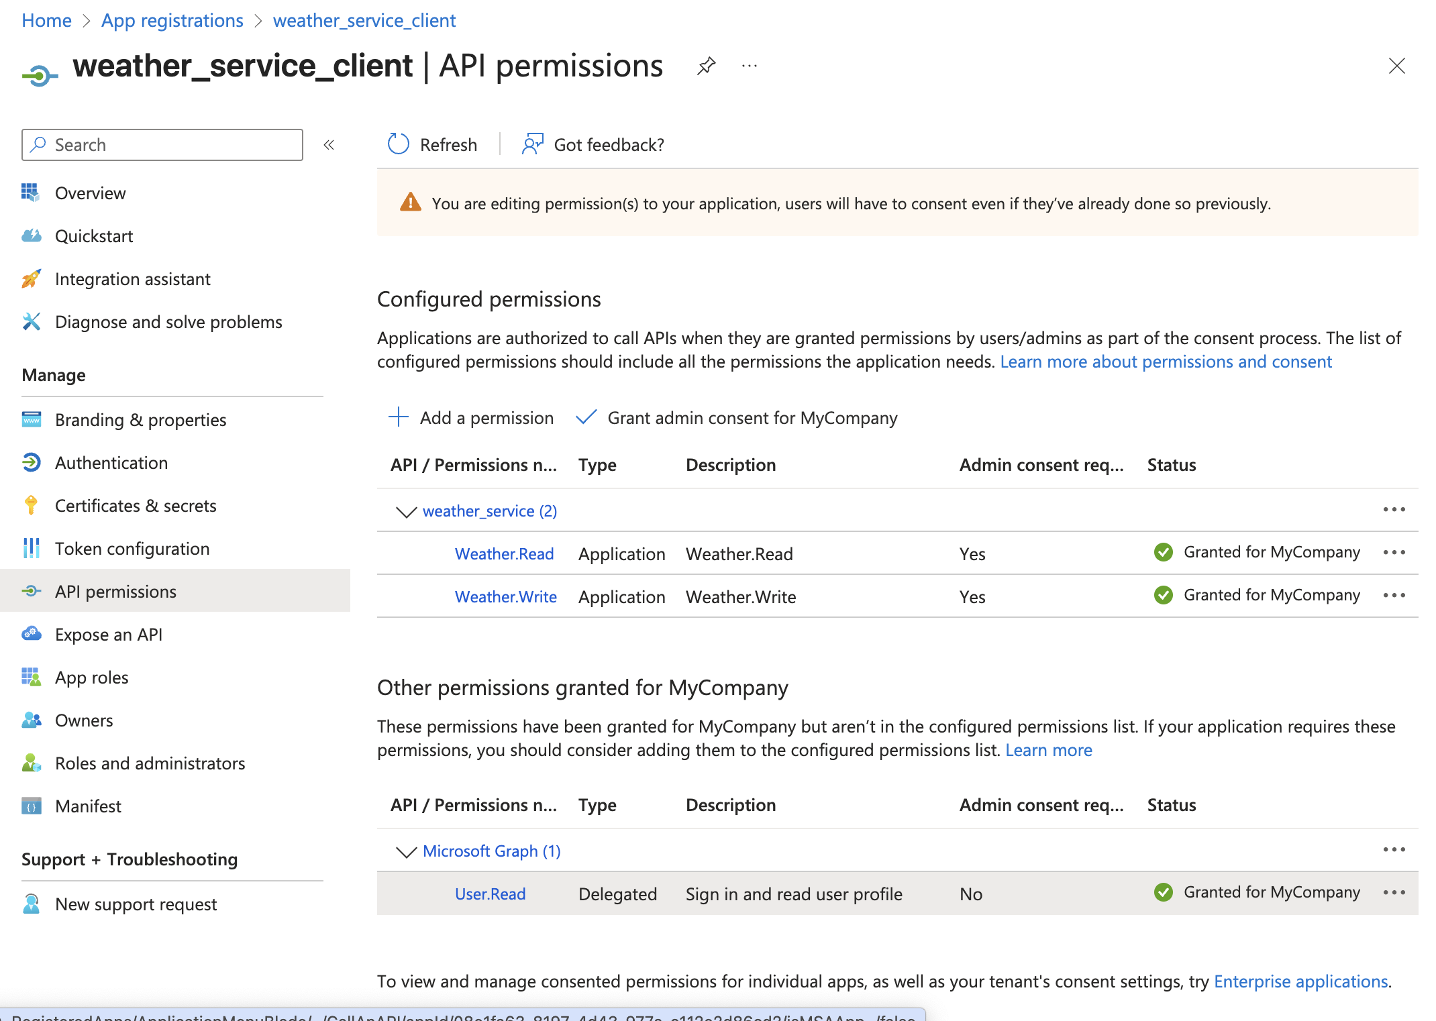This screenshot has width=1436, height=1021.
Task: Open more options for Weather.Write row
Action: (1394, 595)
